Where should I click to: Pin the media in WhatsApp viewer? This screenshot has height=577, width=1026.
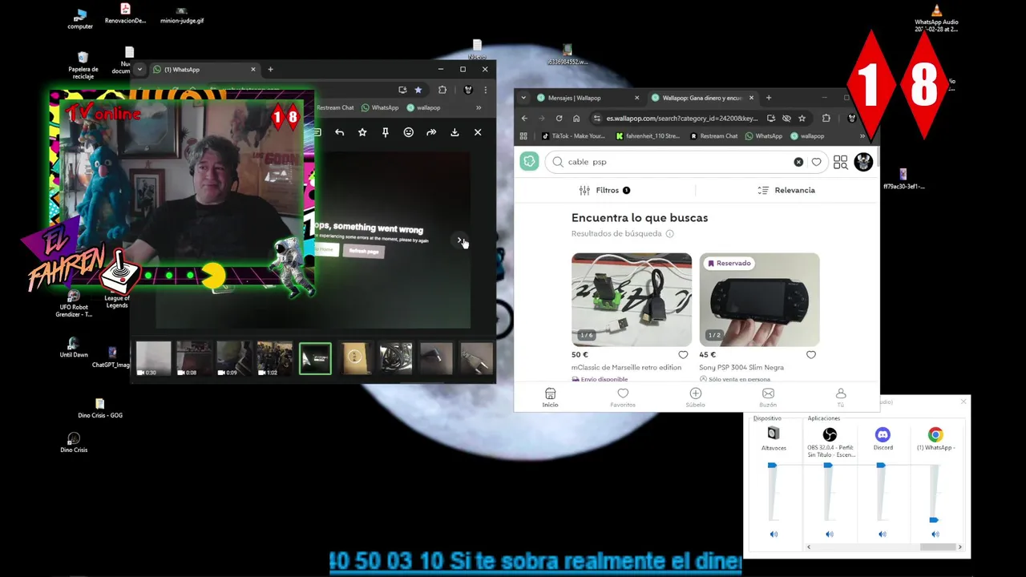coord(386,132)
